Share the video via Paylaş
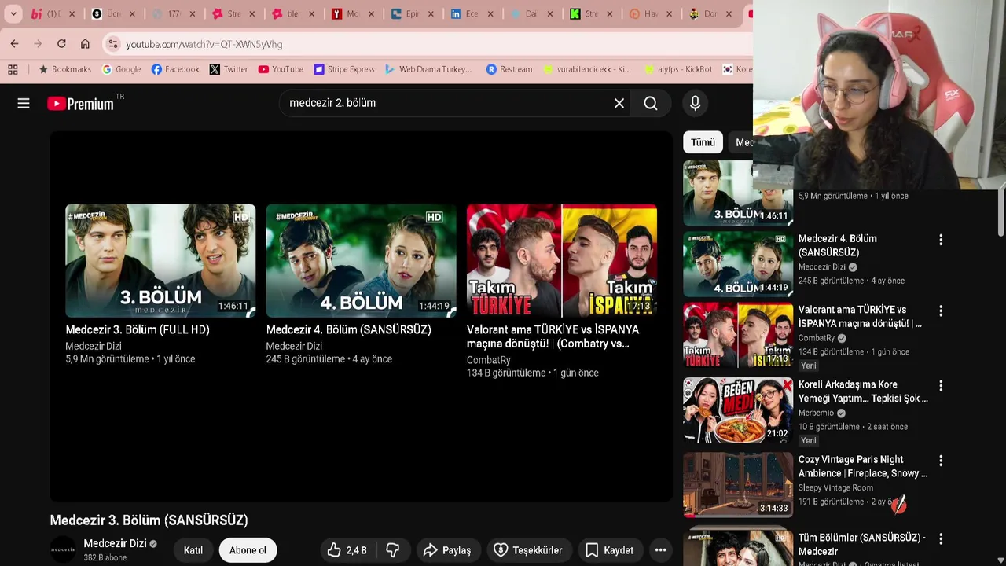 click(447, 550)
